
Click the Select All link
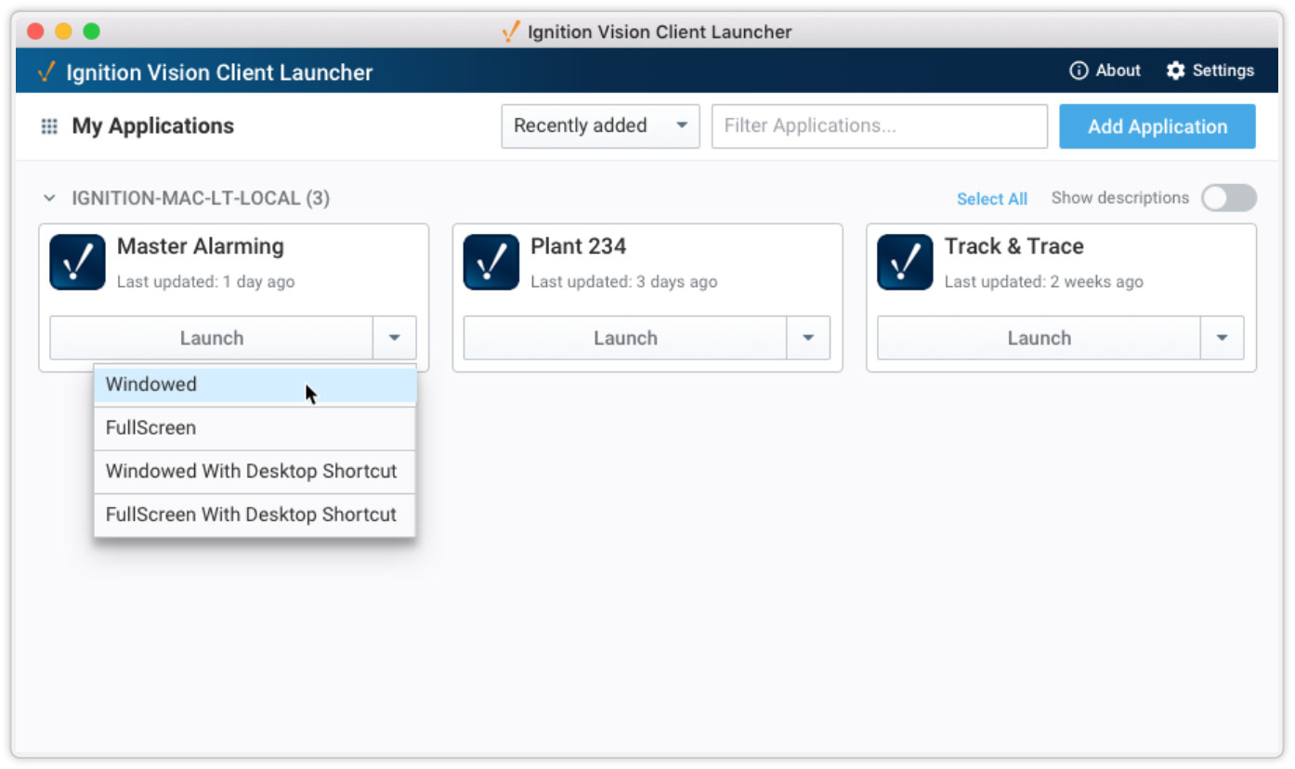click(x=992, y=198)
